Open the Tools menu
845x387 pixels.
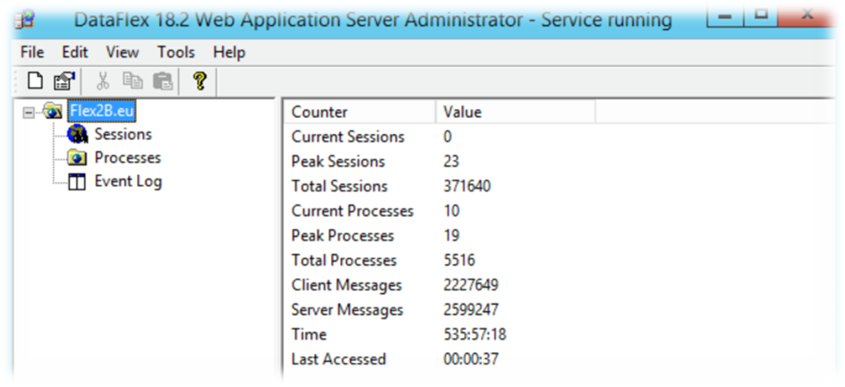click(175, 52)
